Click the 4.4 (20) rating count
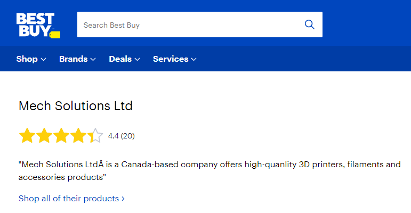Image resolution: width=411 pixels, height=213 pixels. [122, 136]
